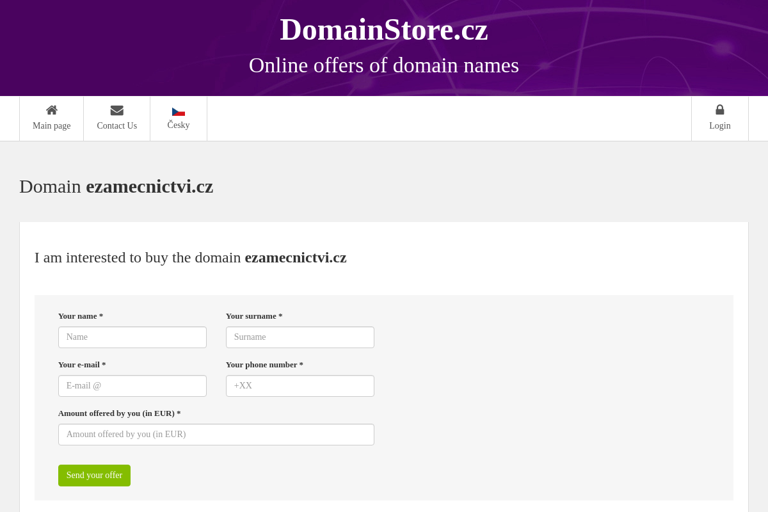Click the home icon above Main page
The height and width of the screenshot is (512, 768).
coord(51,110)
